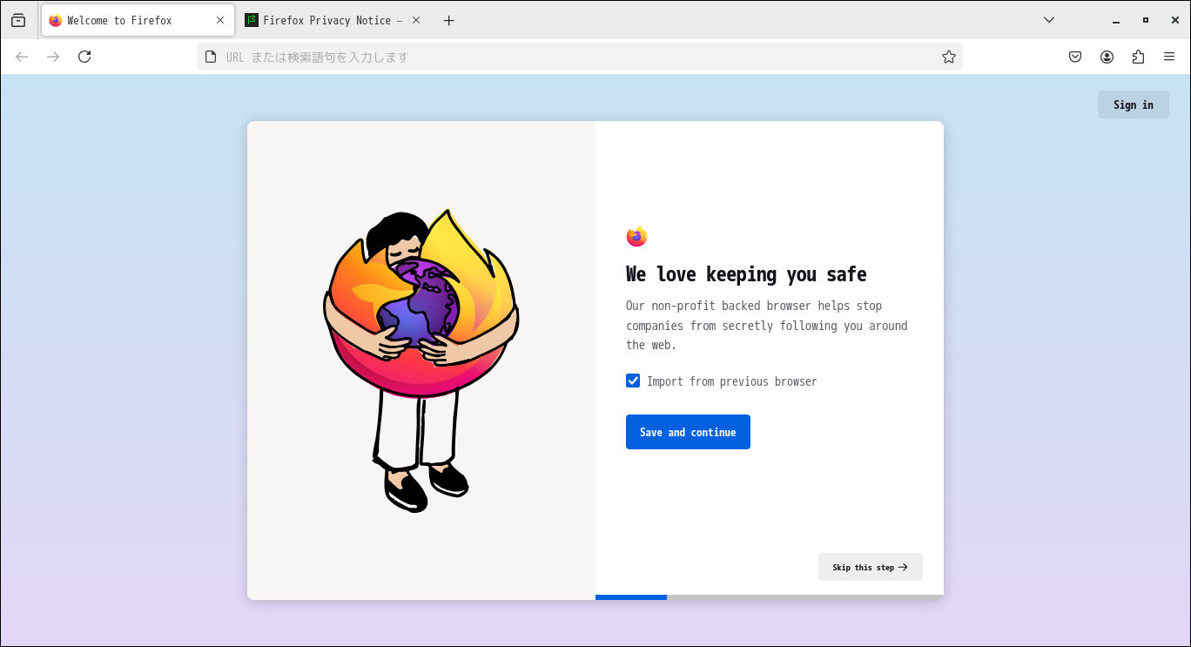Open the Firefox application menu
Screen dimensions: 1191x647
pos(1169,56)
